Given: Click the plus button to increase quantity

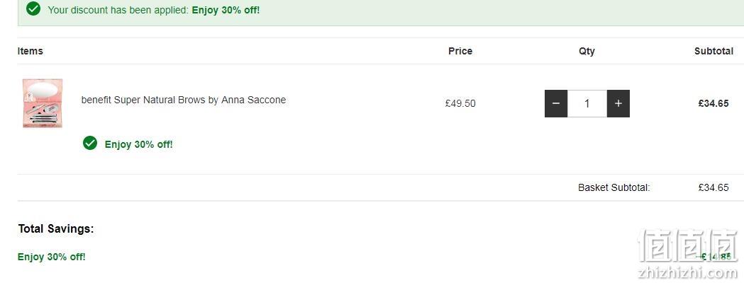Looking at the screenshot, I should click(618, 104).
